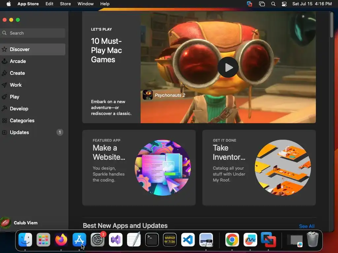Open the Psychonauts 2 app icon
The height and width of the screenshot is (253, 338).
click(x=148, y=95)
